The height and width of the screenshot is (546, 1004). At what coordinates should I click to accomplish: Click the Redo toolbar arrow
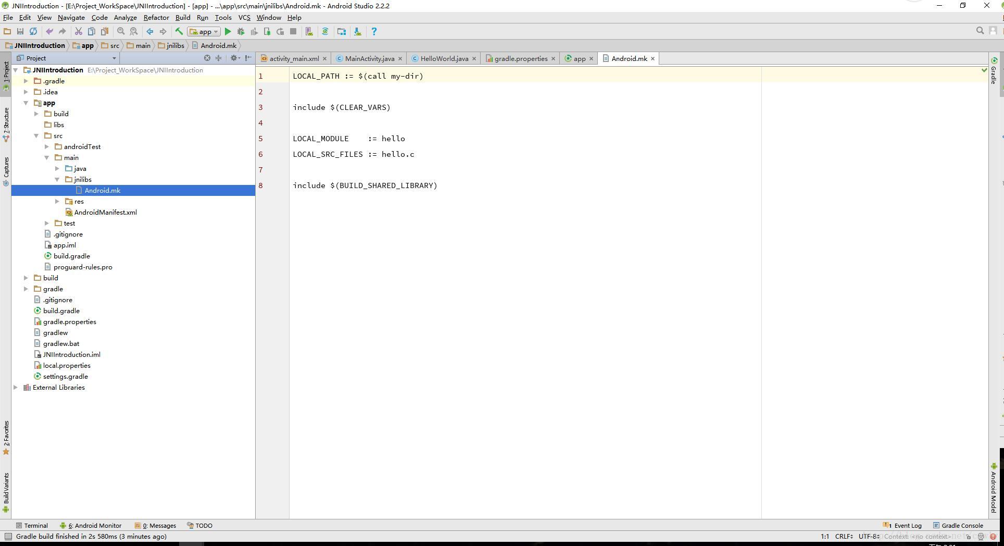(62, 31)
